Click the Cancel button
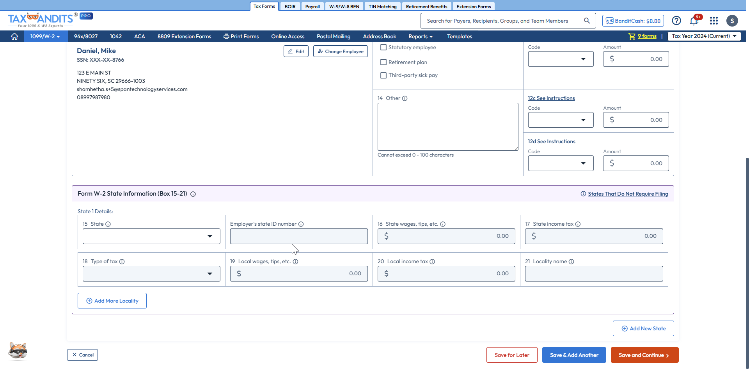749x369 pixels. pyautogui.click(x=82, y=355)
